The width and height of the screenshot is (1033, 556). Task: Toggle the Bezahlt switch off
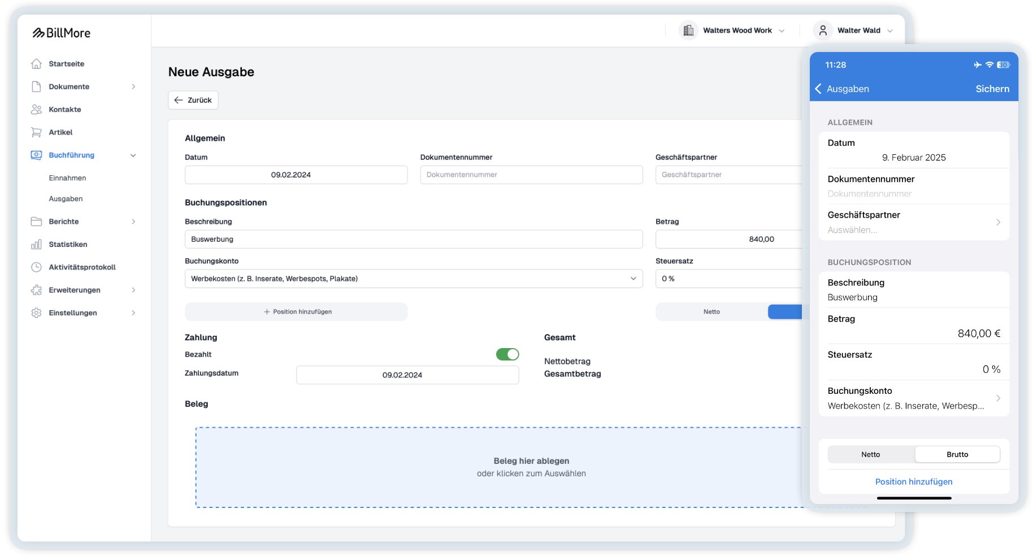point(507,354)
